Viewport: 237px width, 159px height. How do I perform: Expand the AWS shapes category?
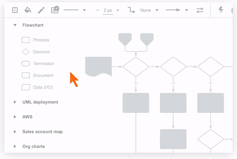[x=15, y=117]
